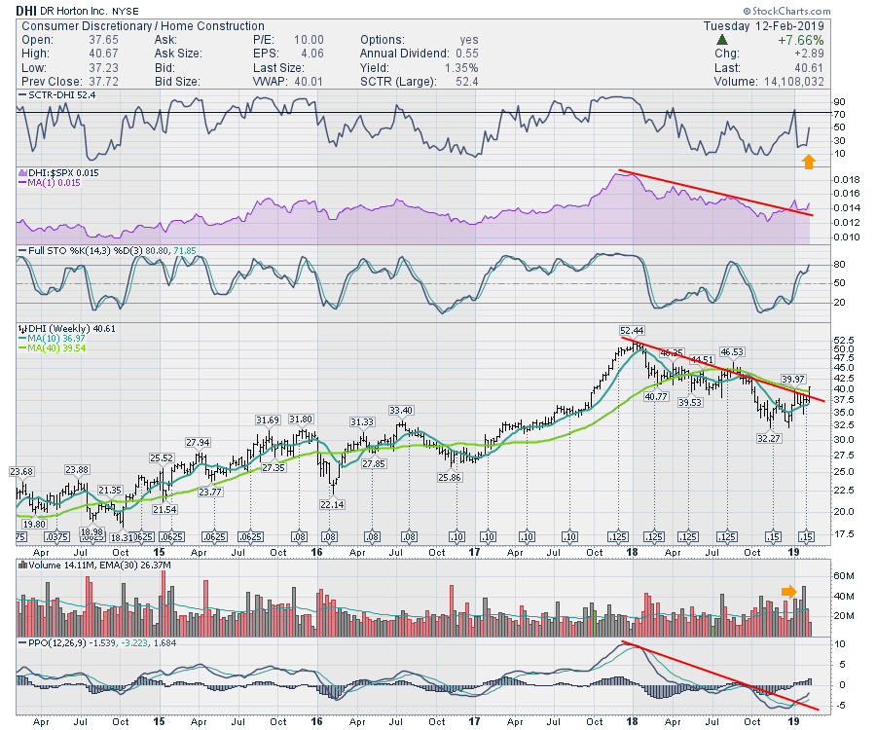This screenshot has width=876, height=730.
Task: Click the Low value 37.23
Action: point(103,68)
